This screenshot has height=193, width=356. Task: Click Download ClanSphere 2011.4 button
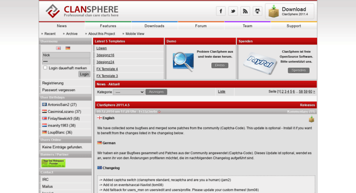(290, 11)
